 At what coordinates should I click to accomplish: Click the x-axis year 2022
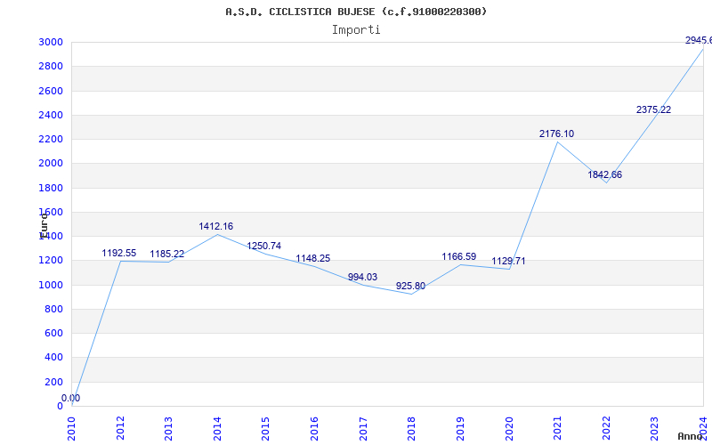[x=606, y=429]
